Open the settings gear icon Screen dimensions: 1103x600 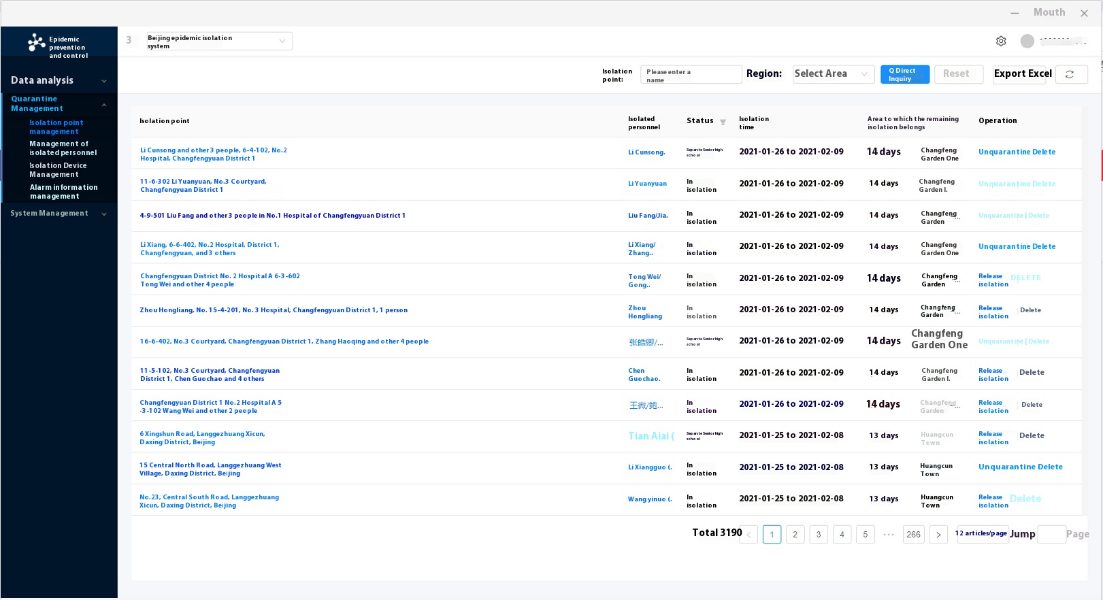point(1001,41)
